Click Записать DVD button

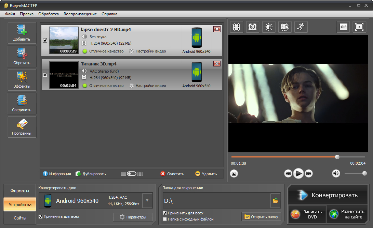(307, 214)
